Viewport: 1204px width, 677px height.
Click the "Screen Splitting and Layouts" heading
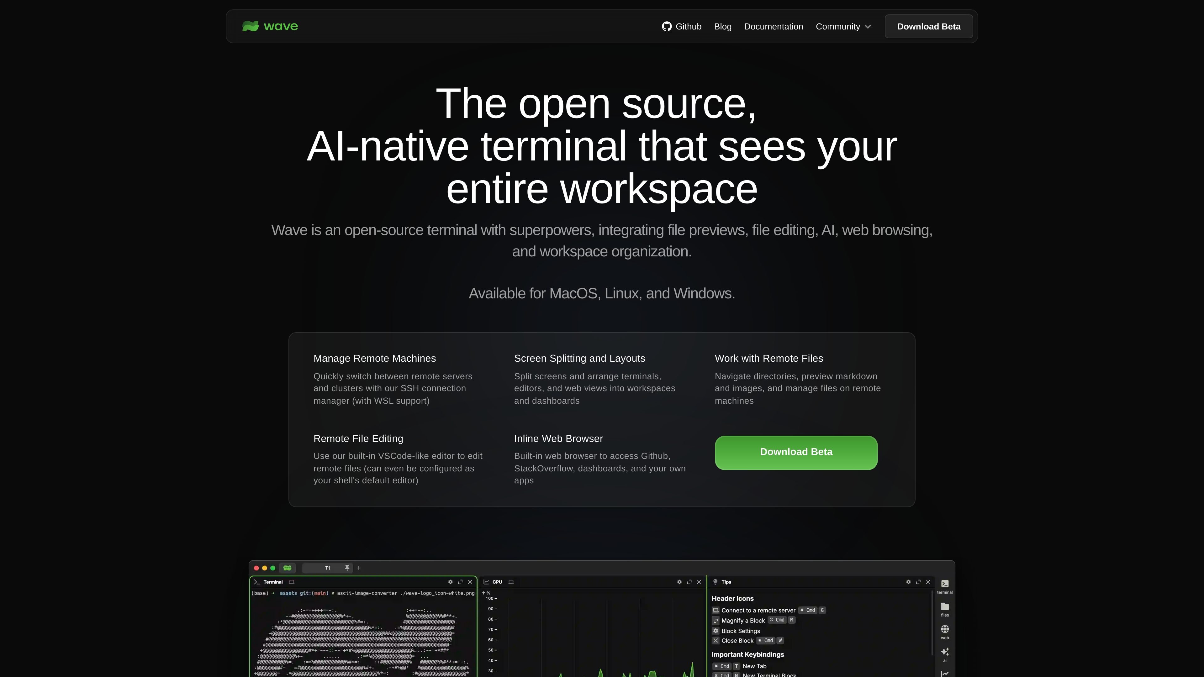click(x=579, y=358)
